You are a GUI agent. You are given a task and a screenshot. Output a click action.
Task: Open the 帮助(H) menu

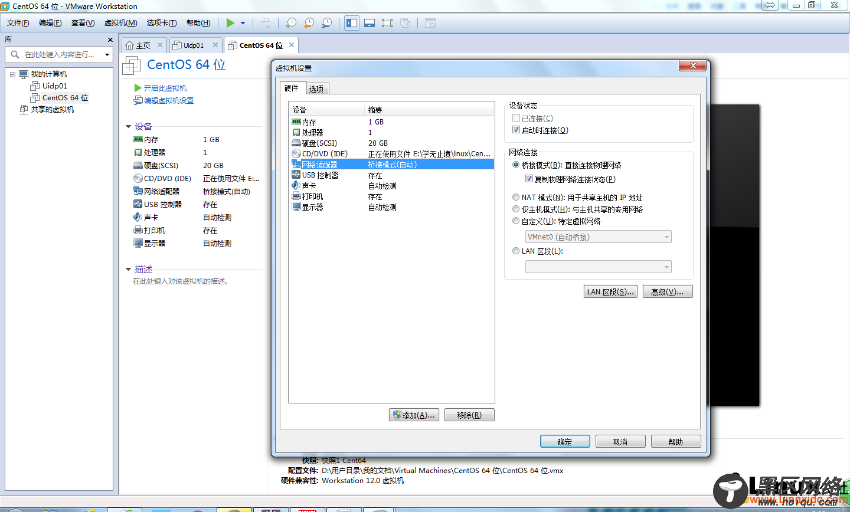(x=198, y=23)
